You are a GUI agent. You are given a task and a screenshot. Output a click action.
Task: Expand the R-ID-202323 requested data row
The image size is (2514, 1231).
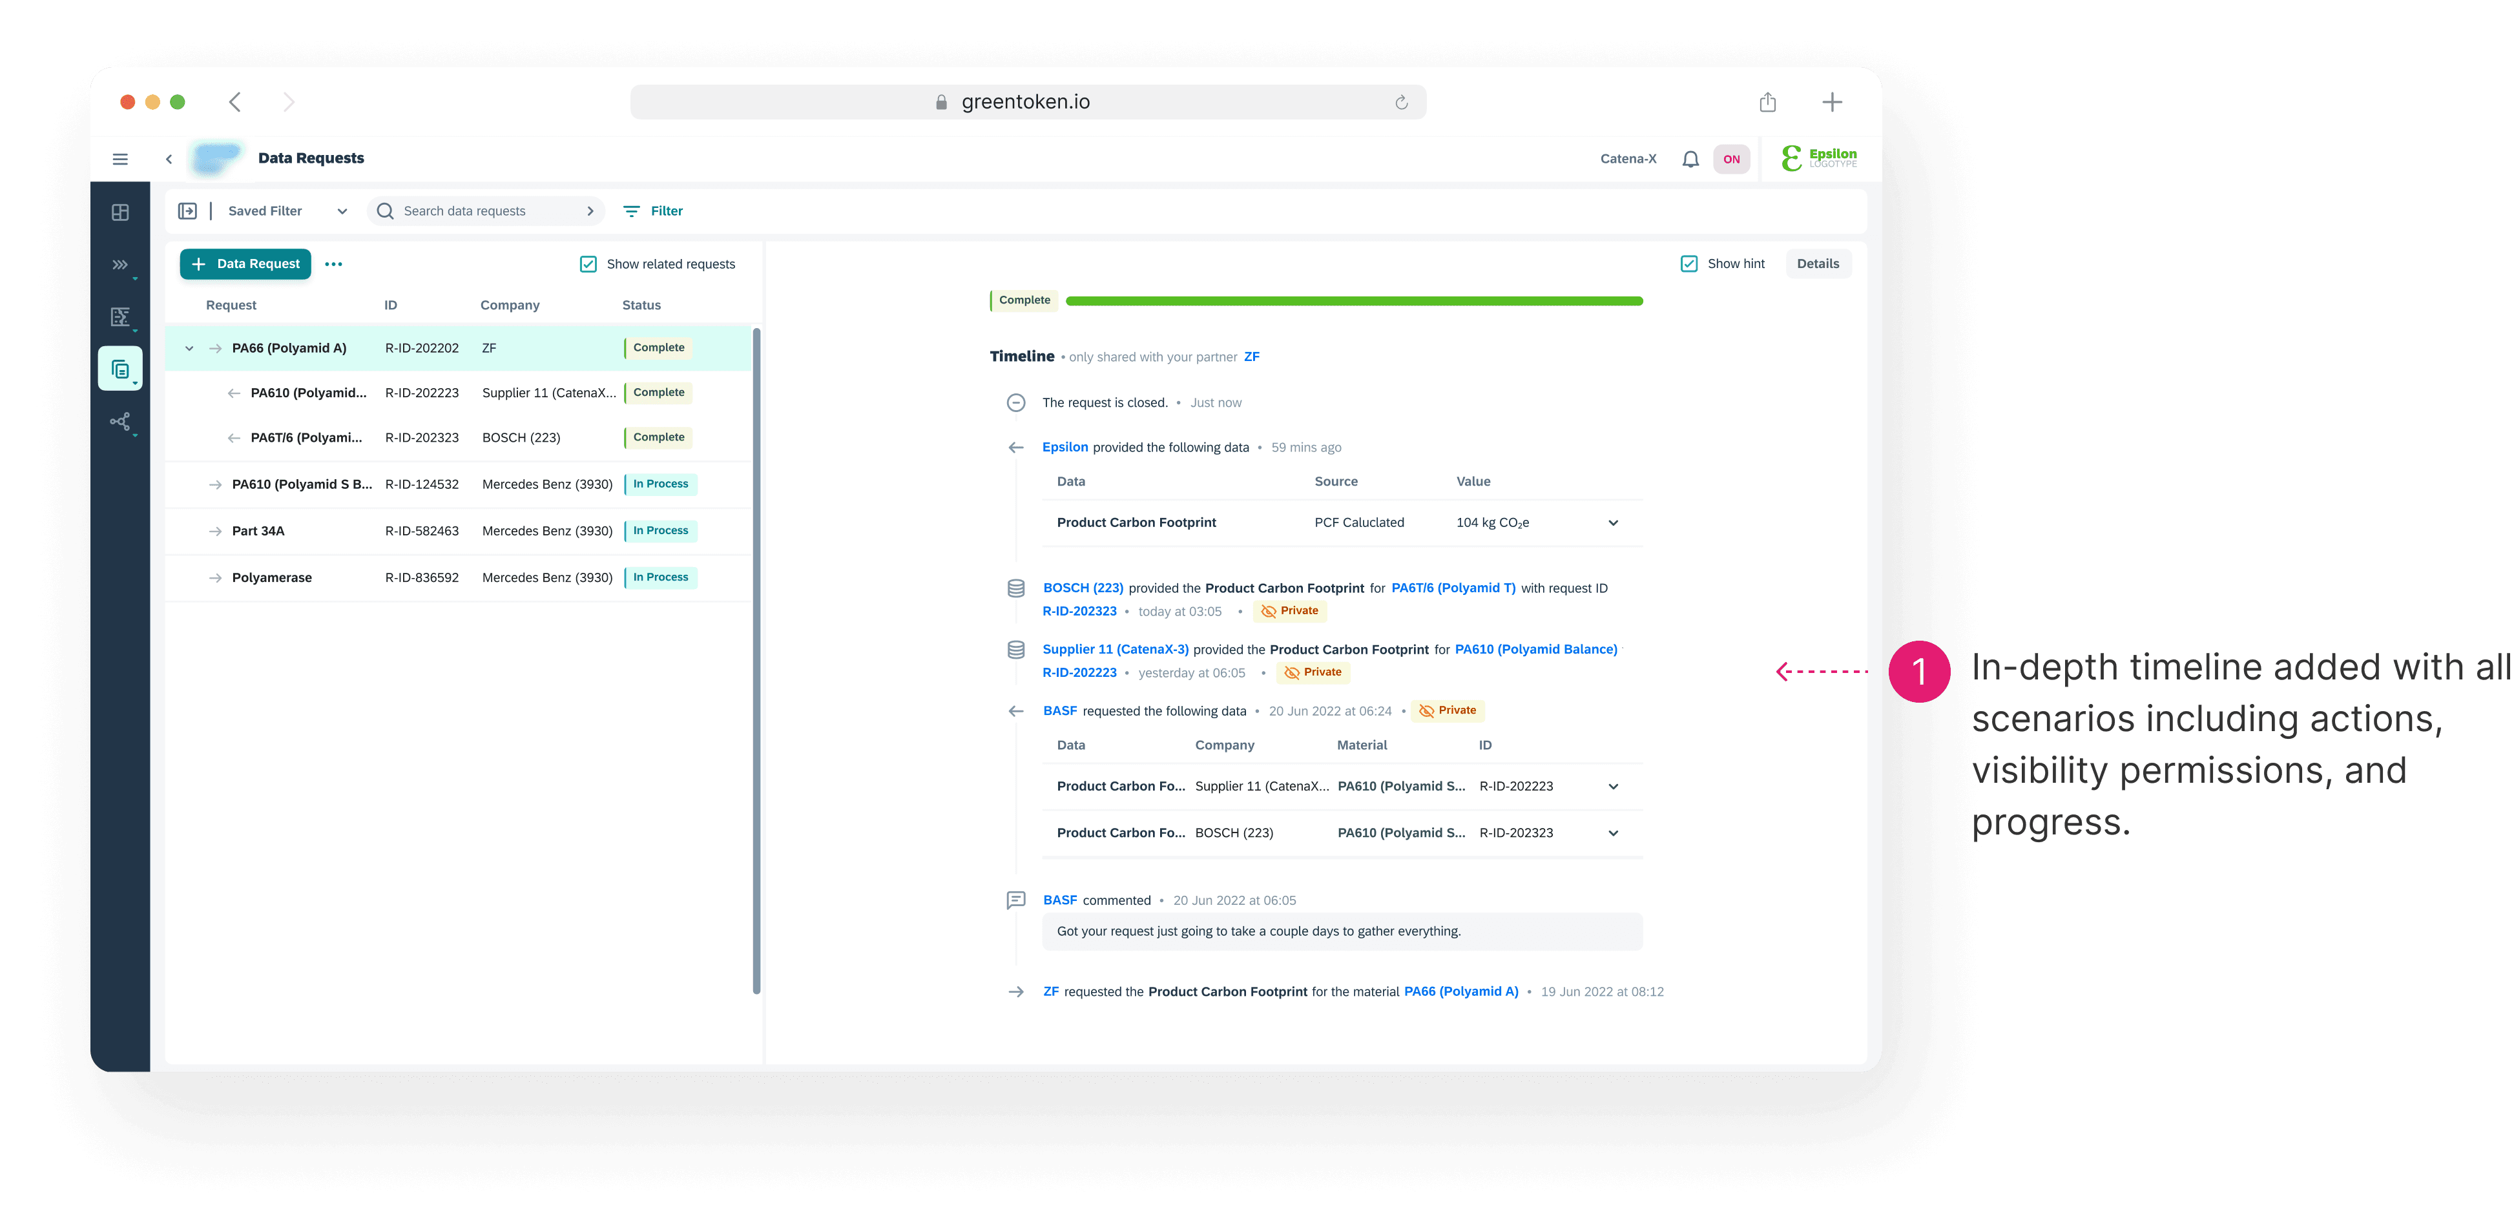coord(1613,833)
